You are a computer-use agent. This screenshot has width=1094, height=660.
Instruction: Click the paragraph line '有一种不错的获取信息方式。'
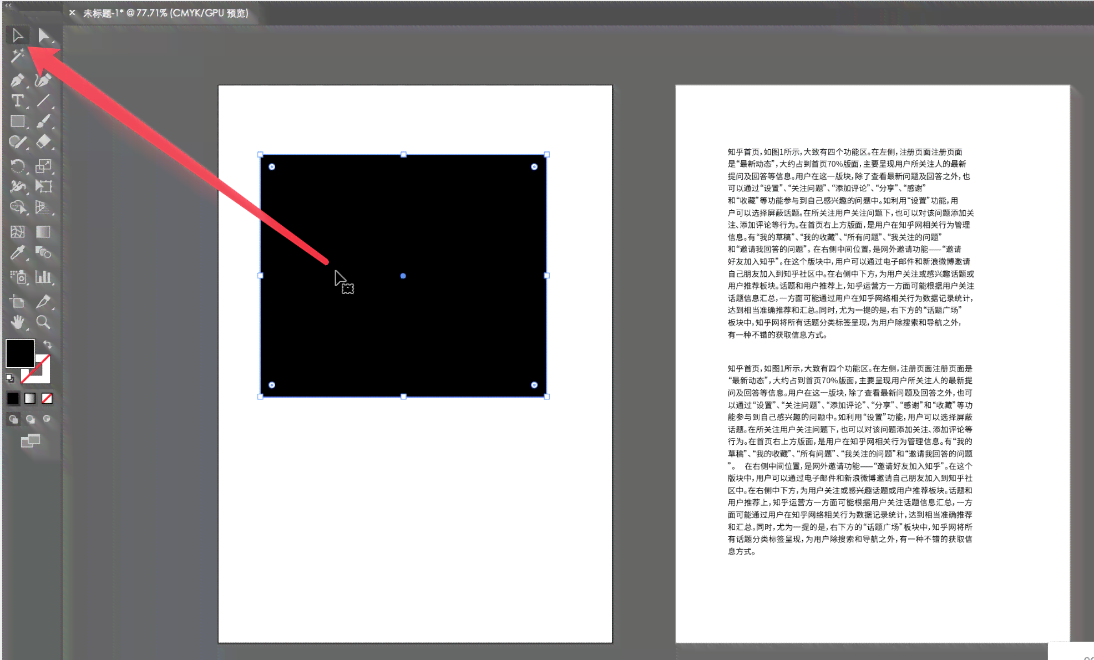click(777, 335)
